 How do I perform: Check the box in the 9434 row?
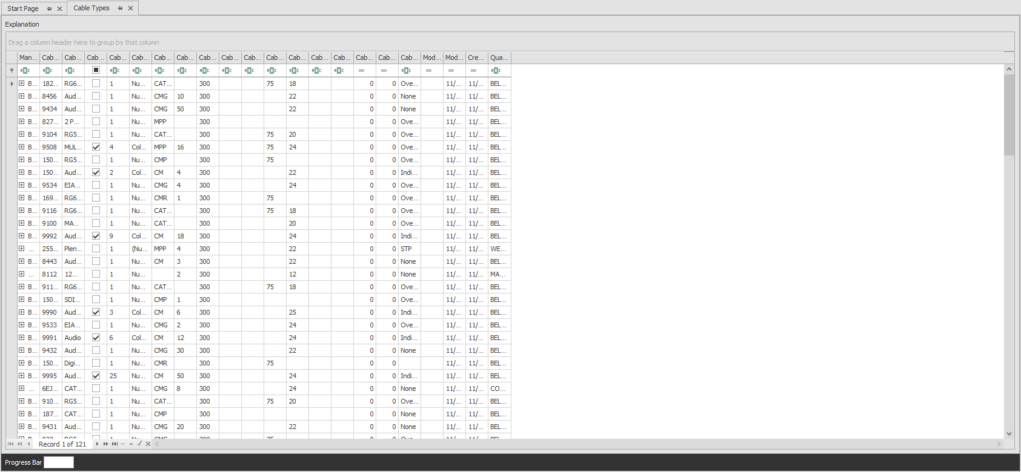click(x=96, y=109)
